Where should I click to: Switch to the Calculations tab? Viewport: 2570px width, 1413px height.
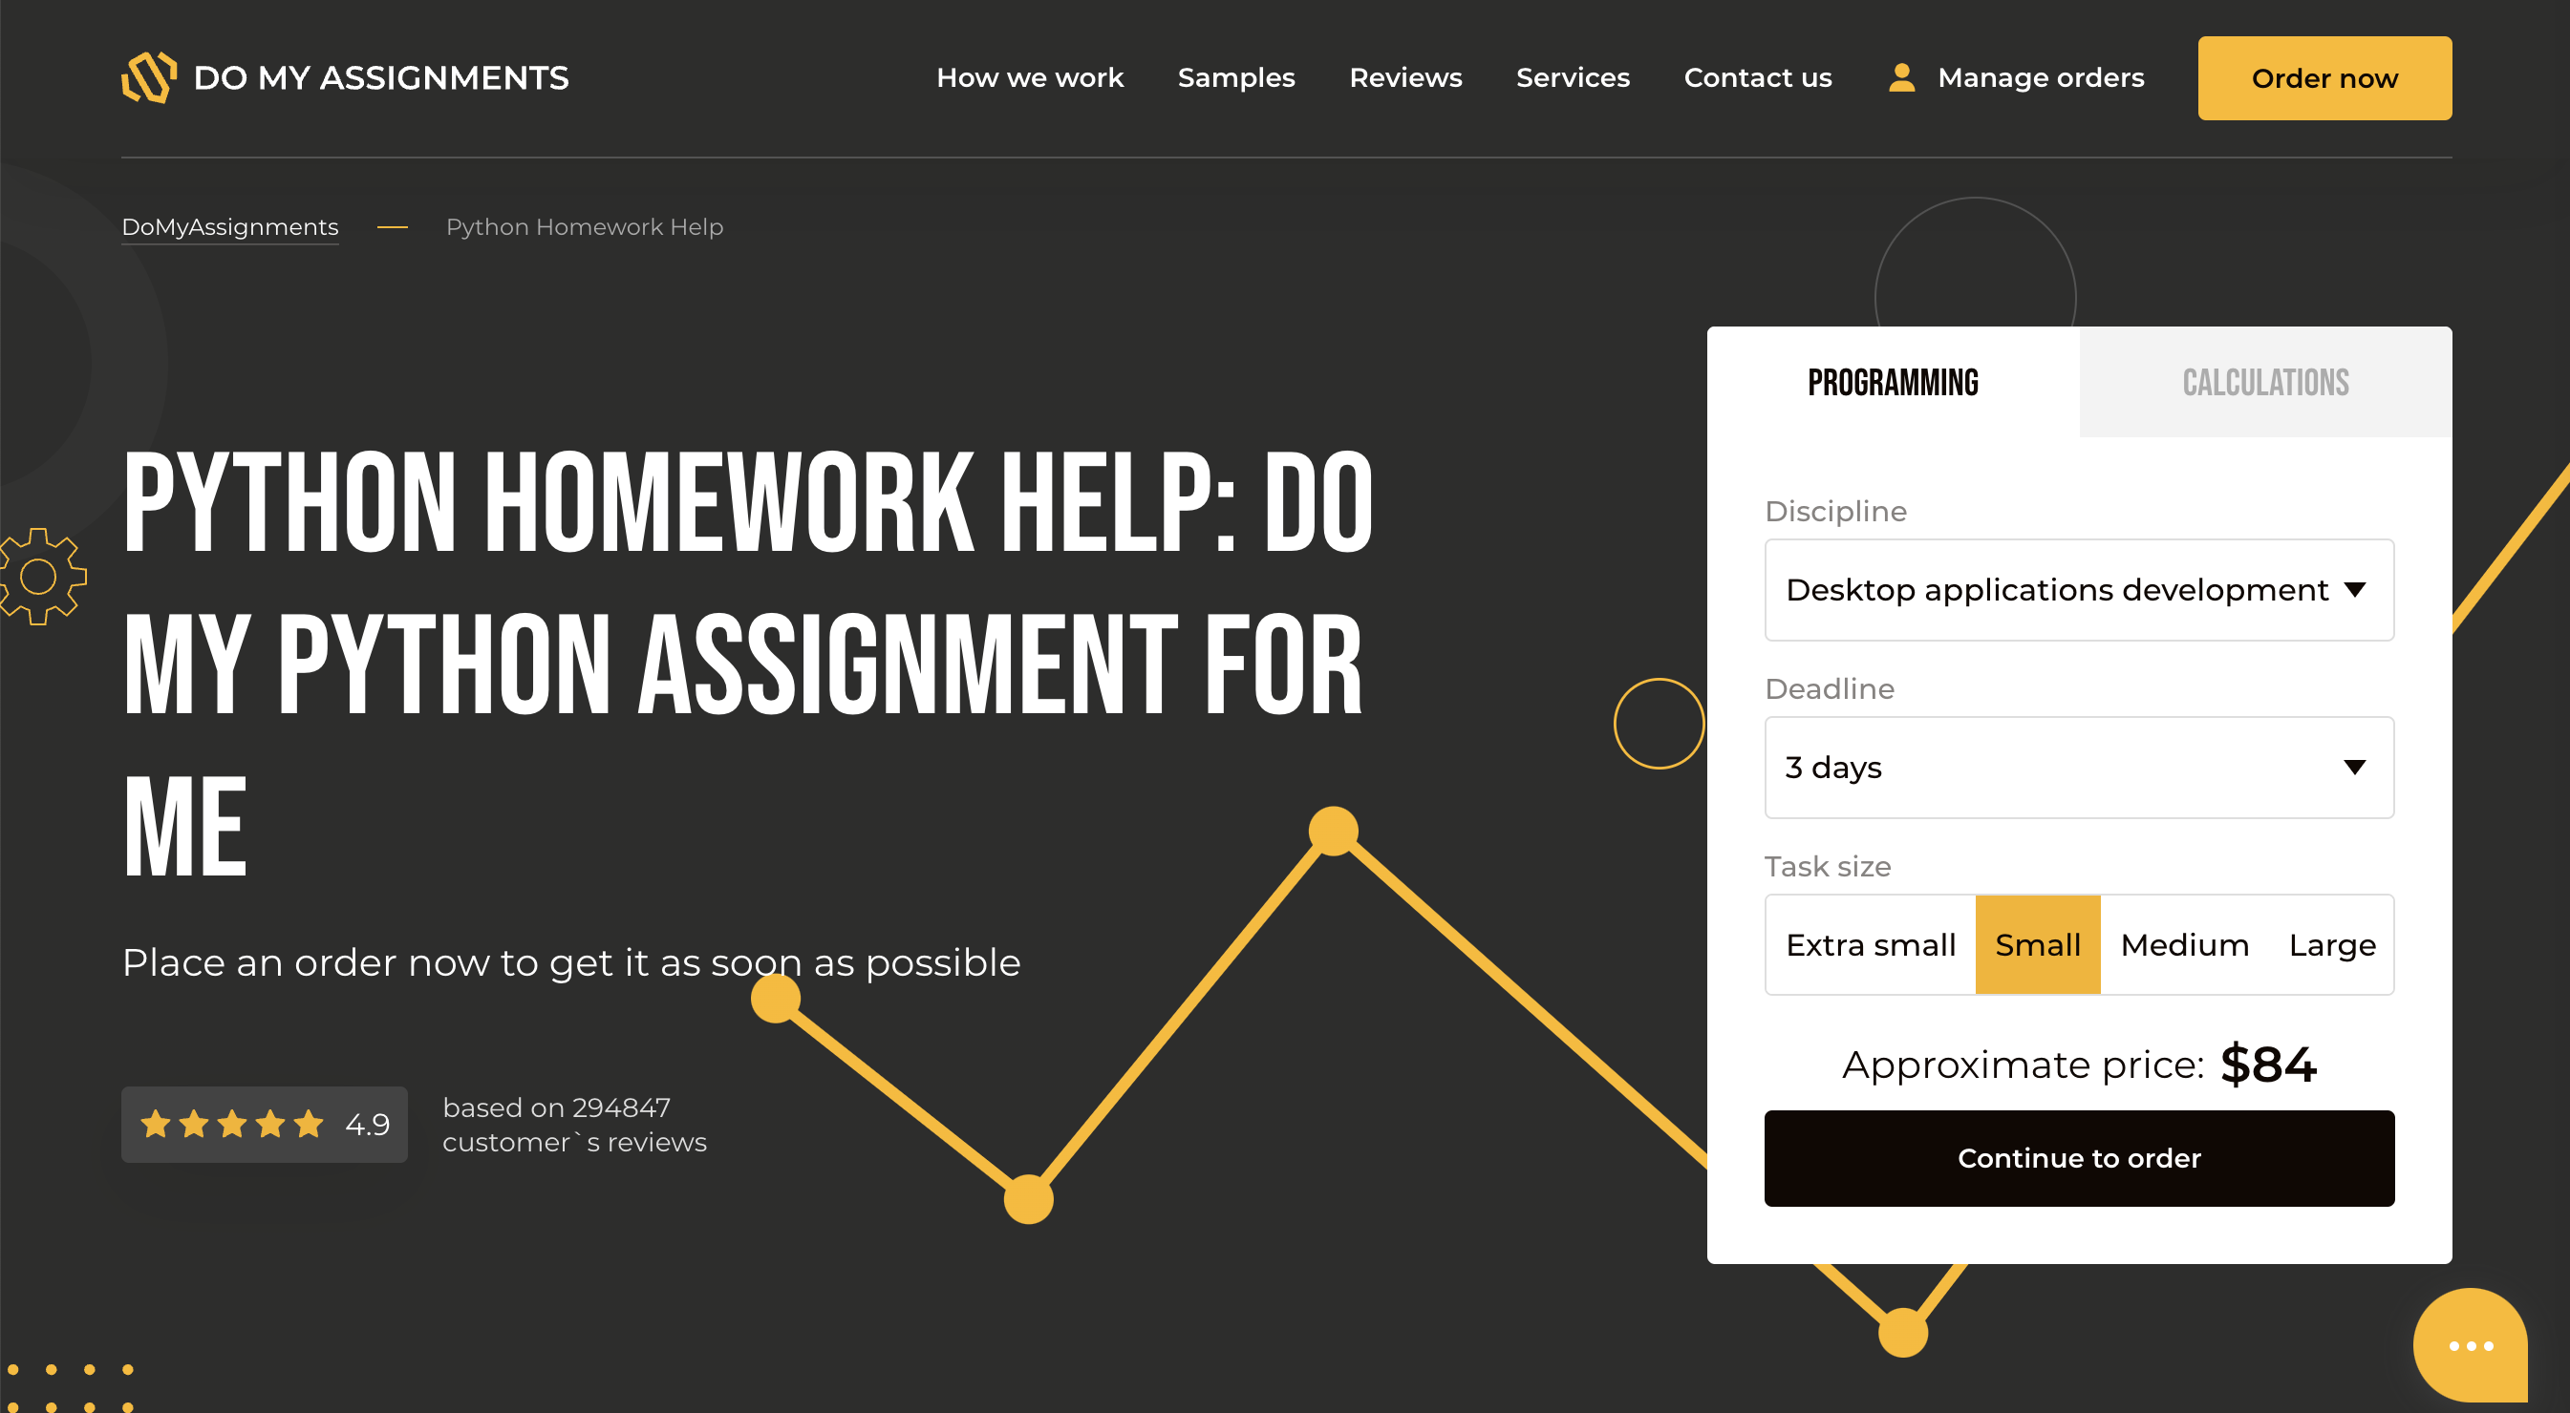tap(2263, 383)
